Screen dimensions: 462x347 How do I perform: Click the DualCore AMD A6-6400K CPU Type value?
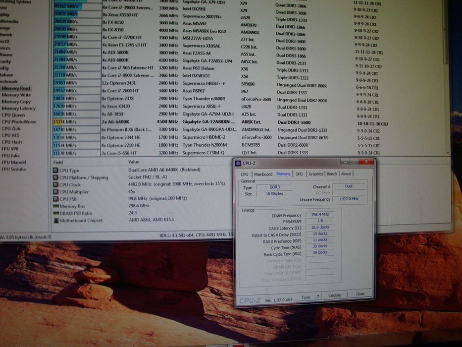tap(164, 170)
